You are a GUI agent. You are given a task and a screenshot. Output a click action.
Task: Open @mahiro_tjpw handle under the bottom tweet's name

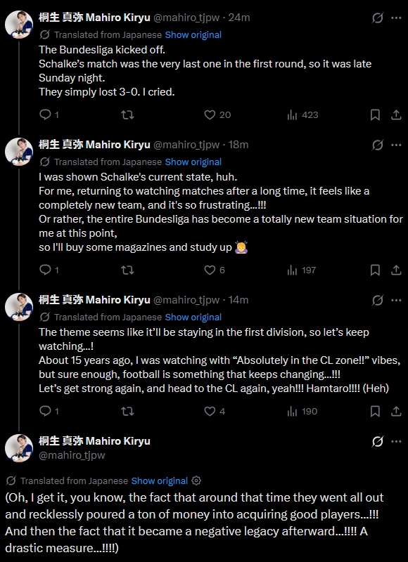(72, 455)
